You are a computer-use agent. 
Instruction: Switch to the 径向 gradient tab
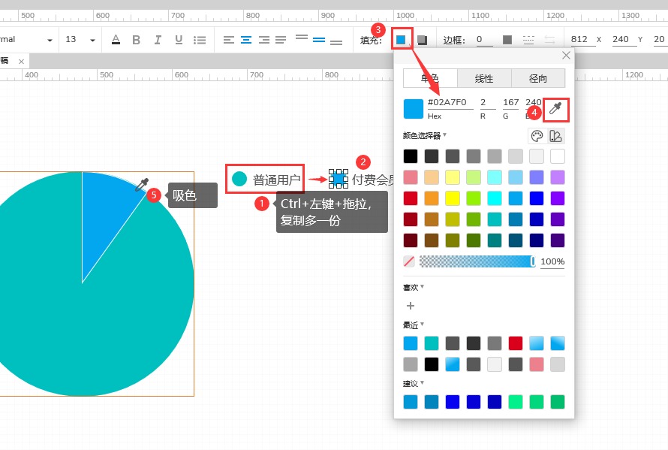click(x=539, y=77)
